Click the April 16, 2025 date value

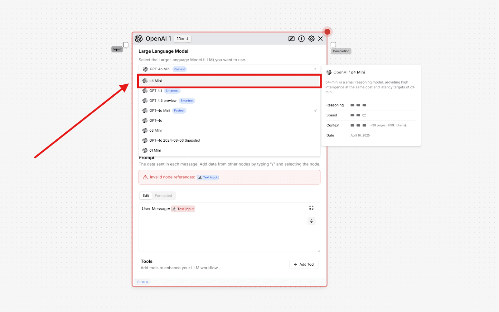[x=360, y=135]
